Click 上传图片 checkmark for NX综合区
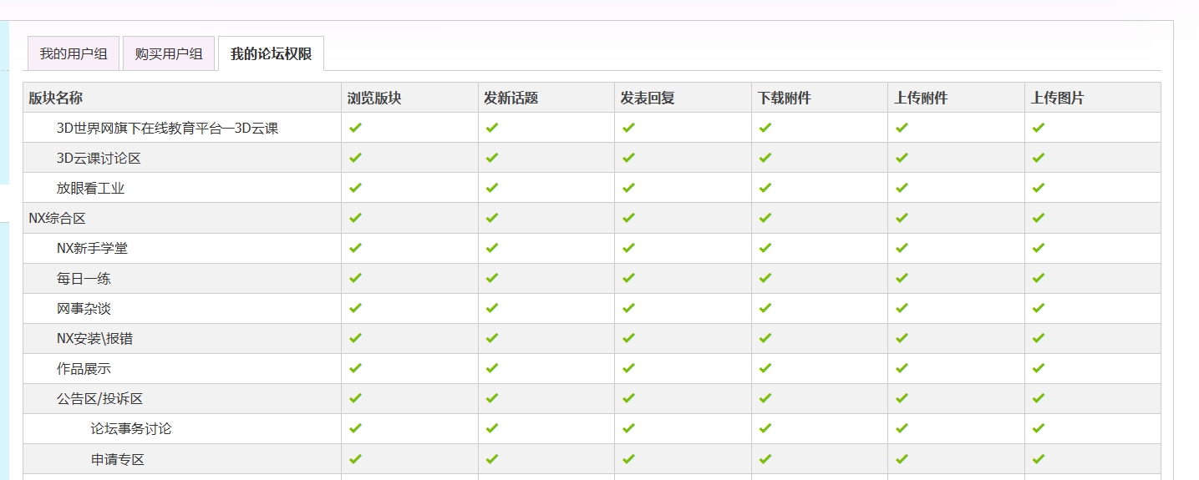Viewport: 1199px width, 480px height. click(1039, 218)
